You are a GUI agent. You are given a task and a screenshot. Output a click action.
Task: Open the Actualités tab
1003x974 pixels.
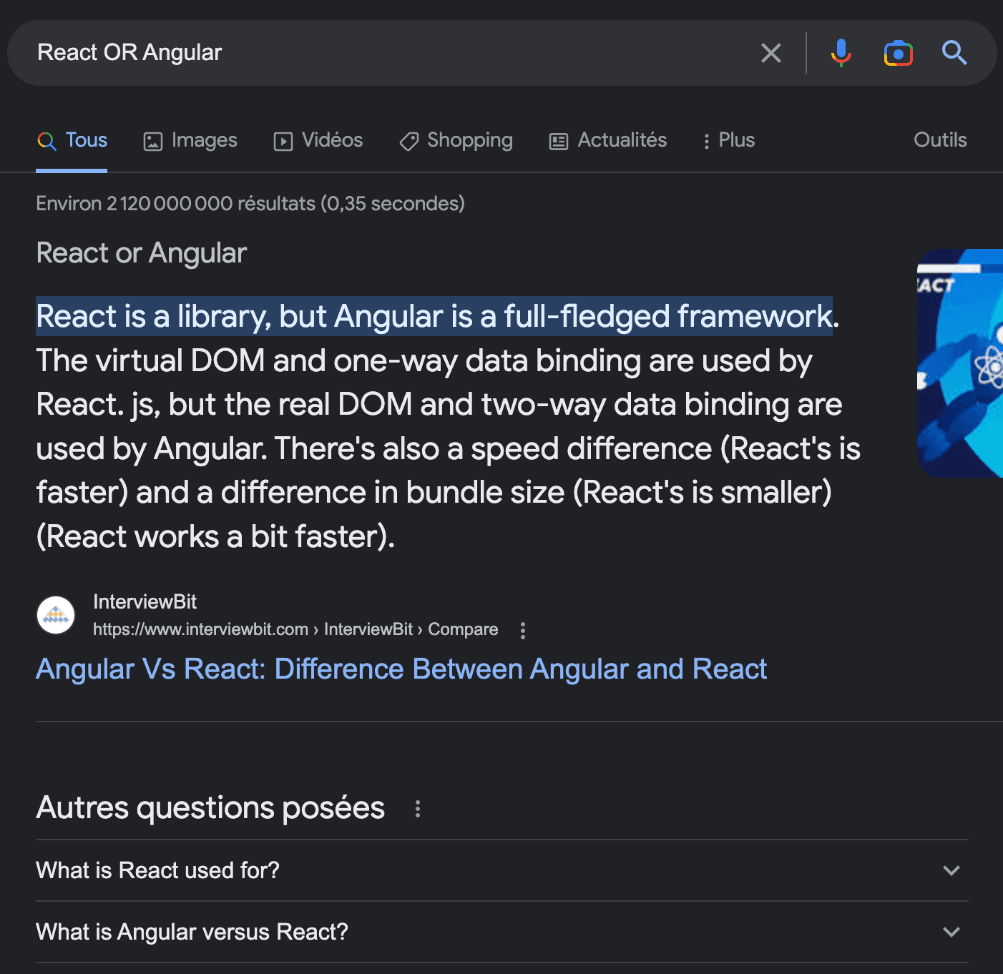[x=608, y=140]
